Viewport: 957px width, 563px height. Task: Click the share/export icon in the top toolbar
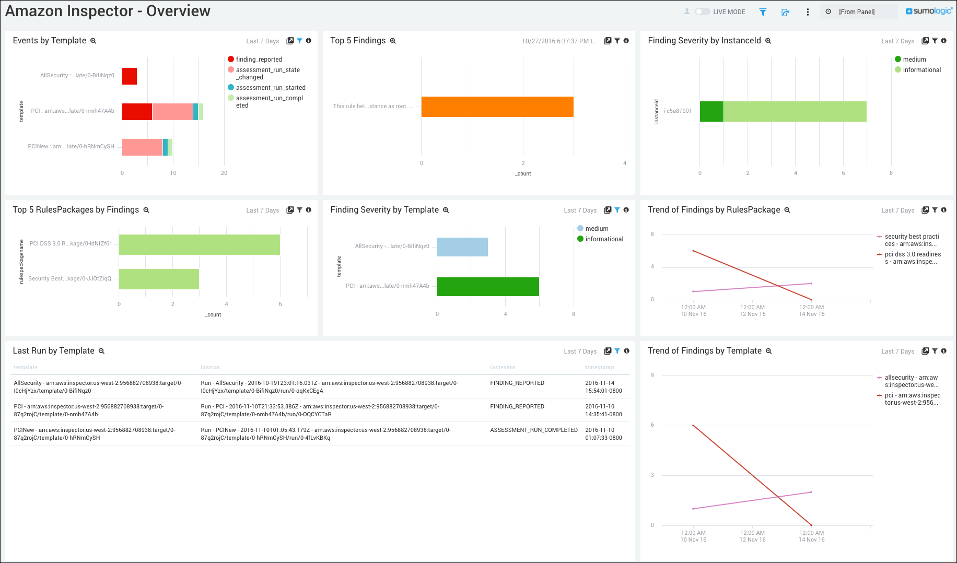click(x=785, y=11)
